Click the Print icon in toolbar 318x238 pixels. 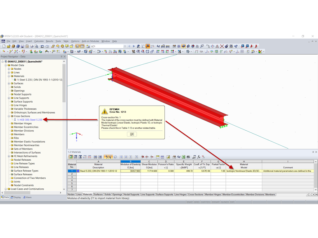click(x=32, y=46)
